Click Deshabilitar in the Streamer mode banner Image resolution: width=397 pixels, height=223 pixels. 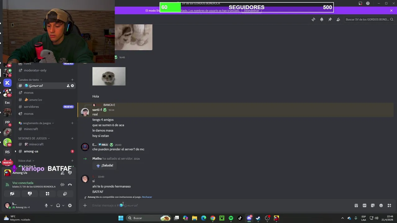251,11
